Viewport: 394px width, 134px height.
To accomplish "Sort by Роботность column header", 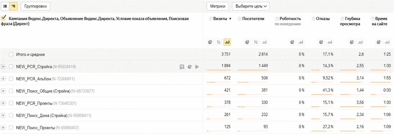I will tap(290, 19).
